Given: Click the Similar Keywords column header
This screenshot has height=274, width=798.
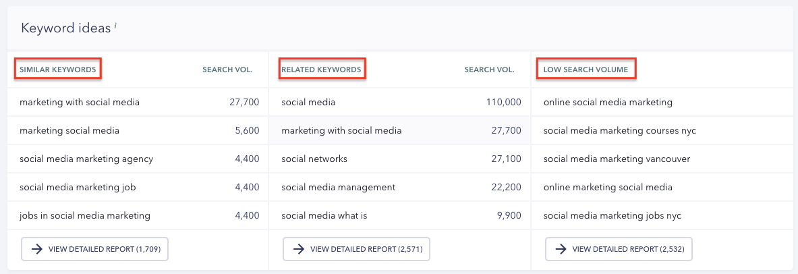Looking at the screenshot, I should tap(57, 70).
